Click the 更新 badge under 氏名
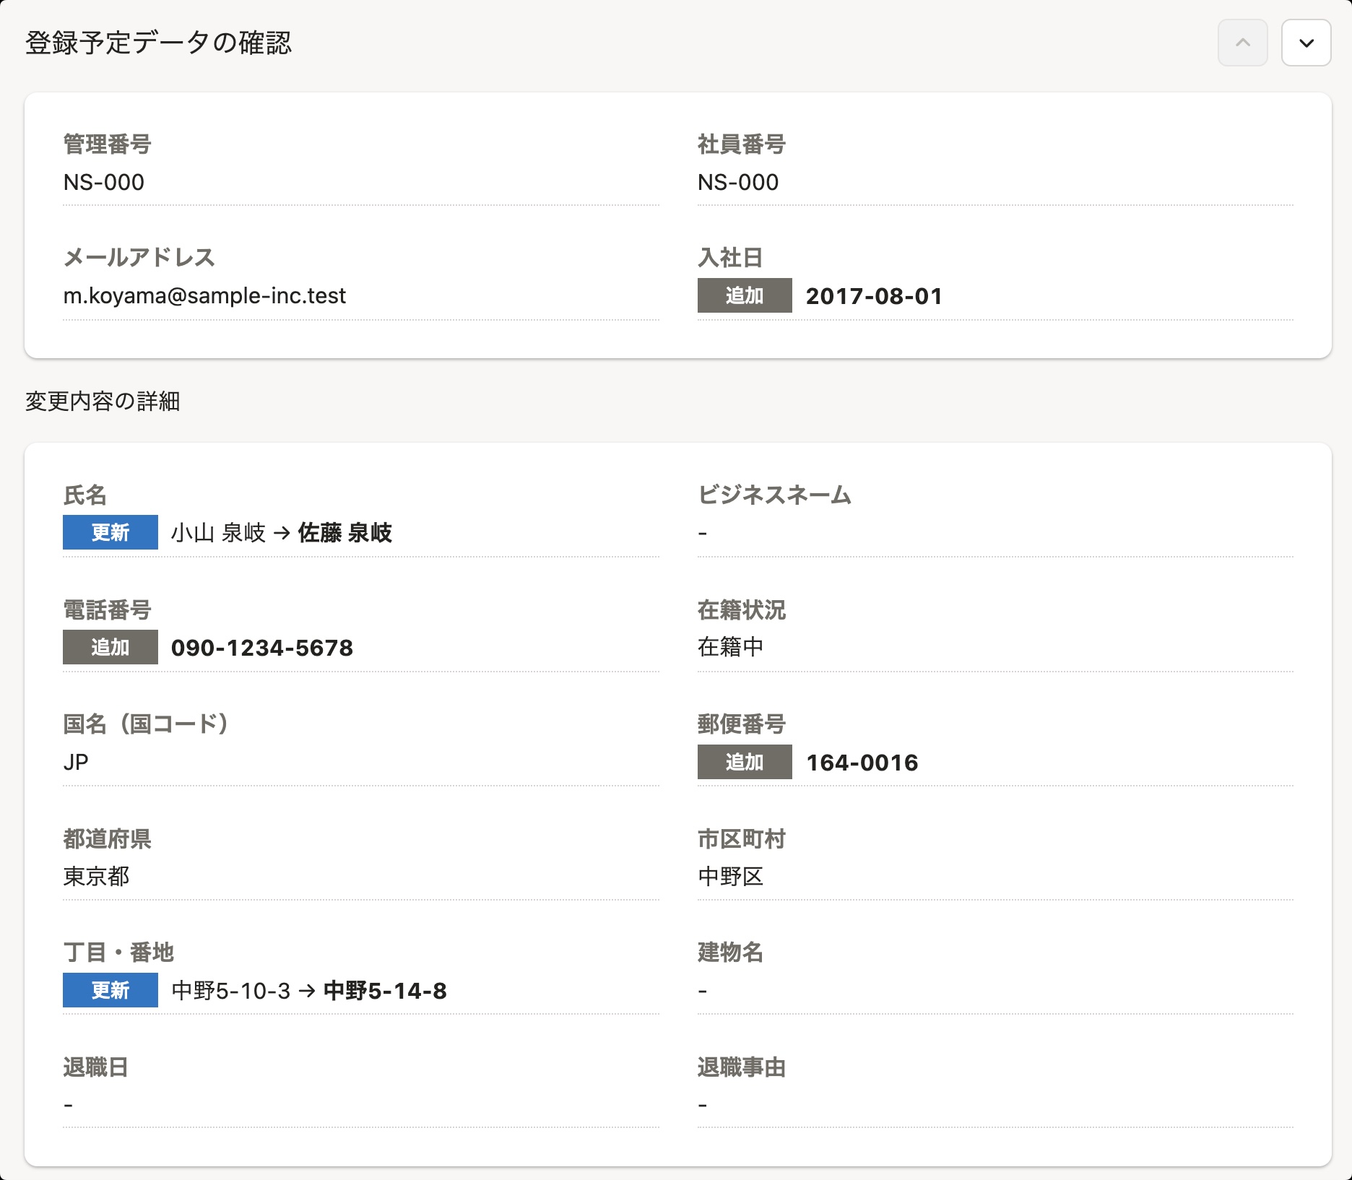Viewport: 1352px width, 1180px height. tap(110, 532)
